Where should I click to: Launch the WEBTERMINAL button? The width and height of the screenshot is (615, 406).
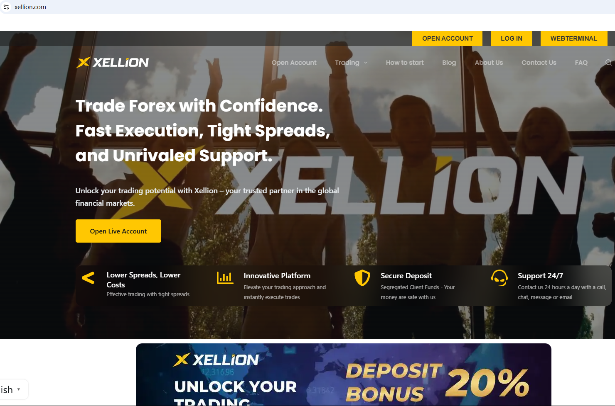573,39
